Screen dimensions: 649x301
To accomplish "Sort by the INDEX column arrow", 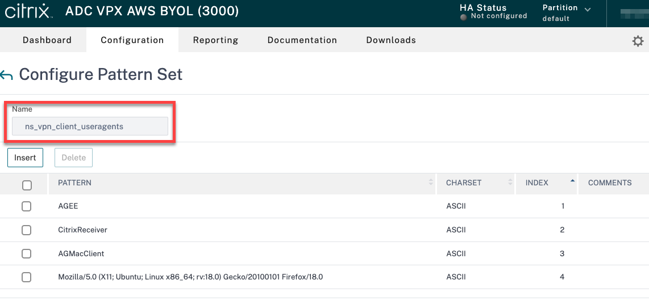I will (x=572, y=180).
